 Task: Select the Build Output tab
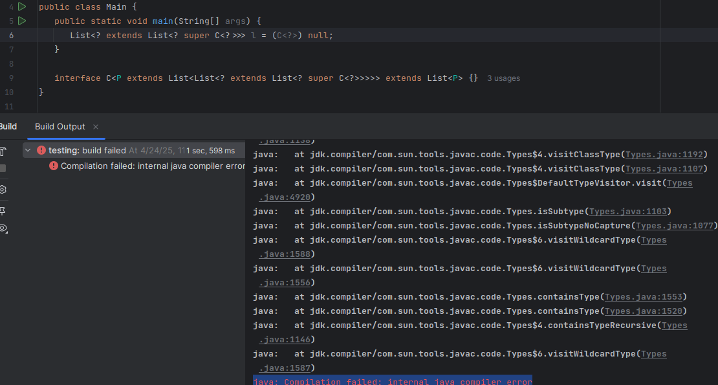tap(60, 126)
